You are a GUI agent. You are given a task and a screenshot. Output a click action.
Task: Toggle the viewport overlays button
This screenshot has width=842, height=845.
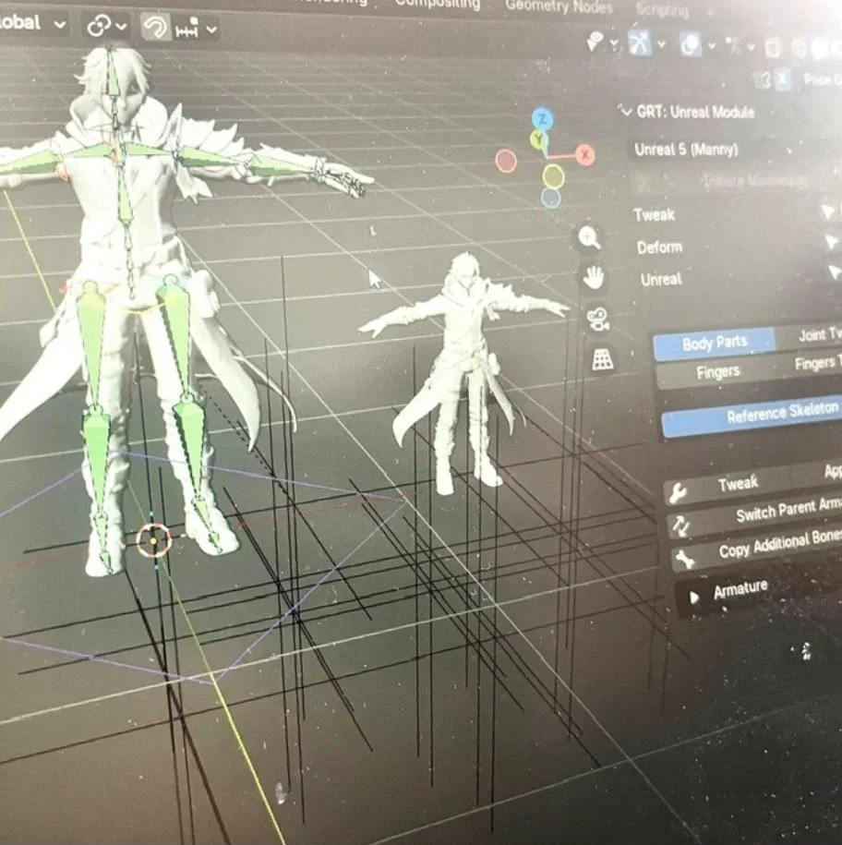[x=690, y=45]
